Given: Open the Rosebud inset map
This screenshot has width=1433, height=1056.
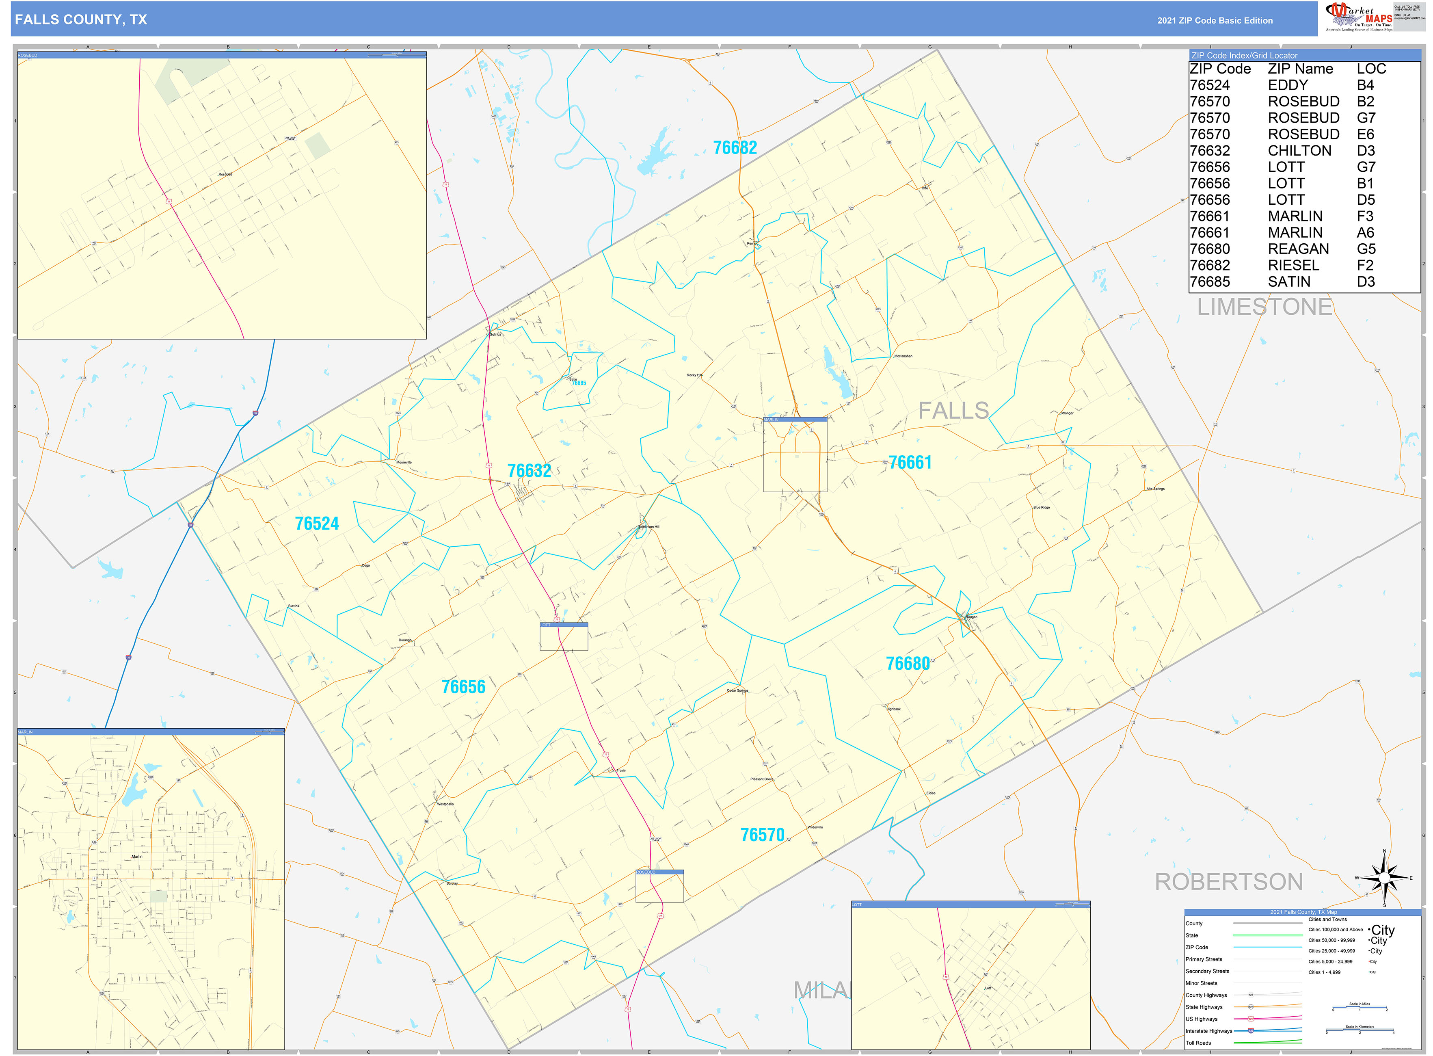Looking at the screenshot, I should pos(222,195).
